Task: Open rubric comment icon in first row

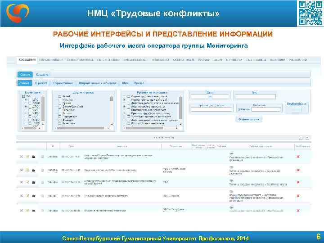Action: pyautogui.click(x=231, y=154)
